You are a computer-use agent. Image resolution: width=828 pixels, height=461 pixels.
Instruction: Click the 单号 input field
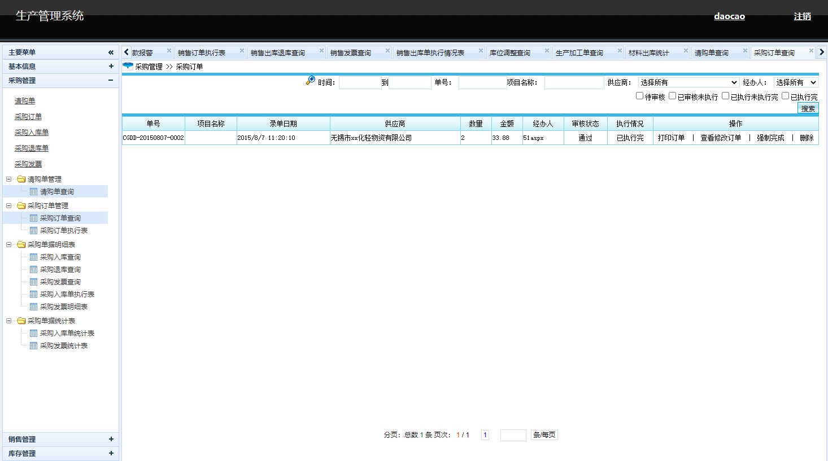(482, 83)
